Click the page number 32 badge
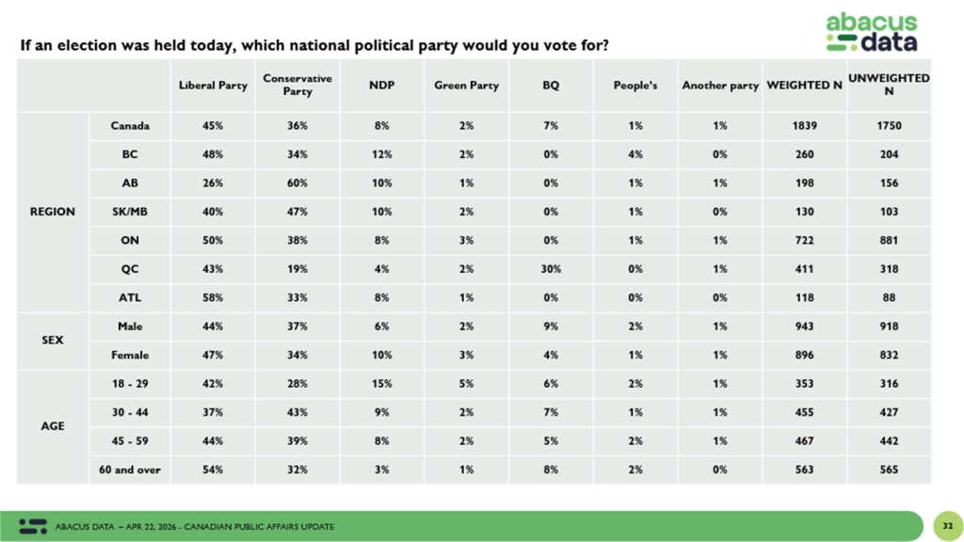This screenshot has height=542, width=964. coord(943,525)
